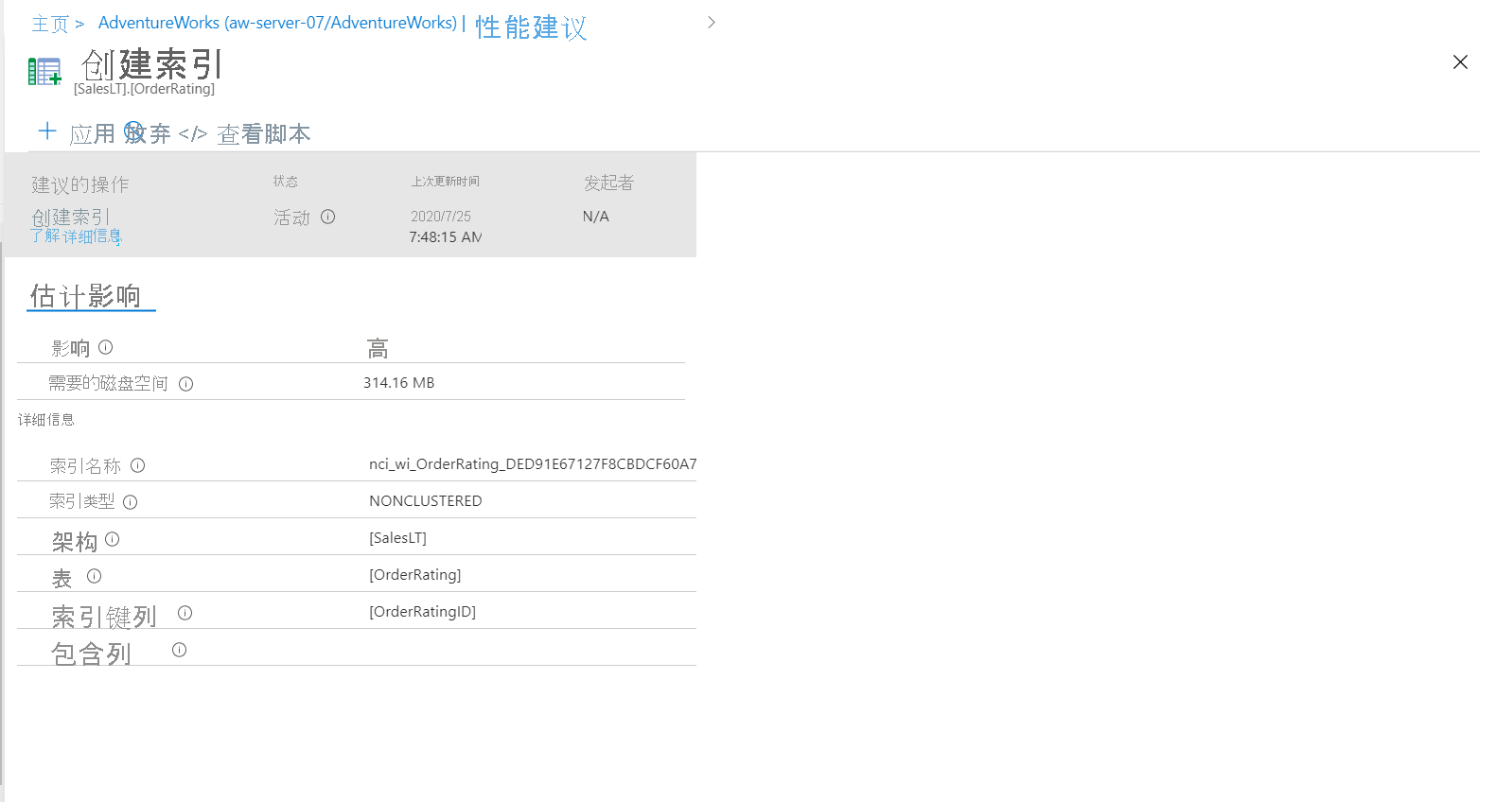The image size is (1496, 802).
Task: Close the 创建索引 blade
Action: click(1460, 62)
